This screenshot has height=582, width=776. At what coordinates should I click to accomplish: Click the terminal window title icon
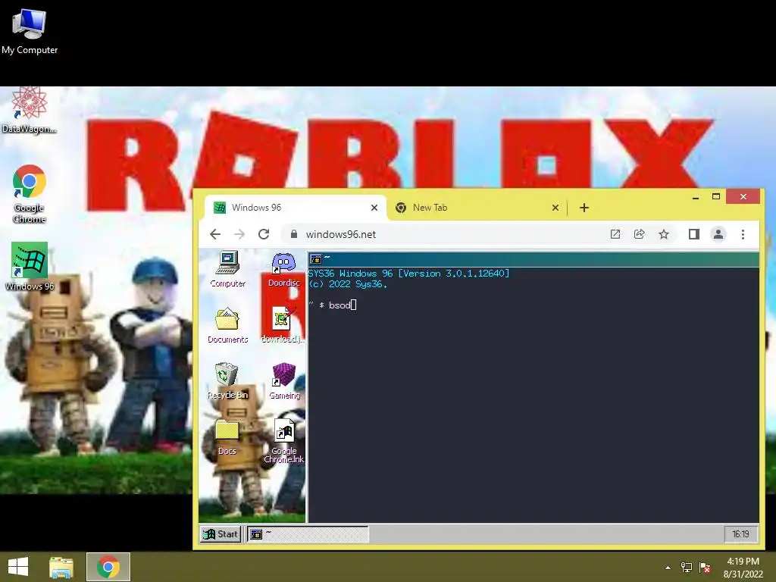(x=316, y=259)
